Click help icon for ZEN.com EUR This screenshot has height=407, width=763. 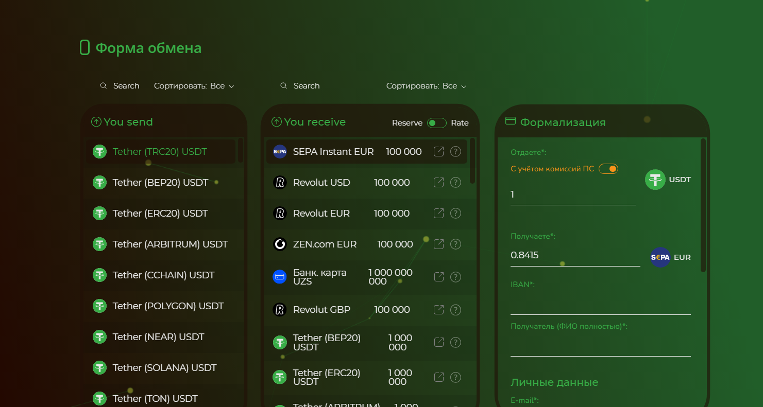point(455,244)
